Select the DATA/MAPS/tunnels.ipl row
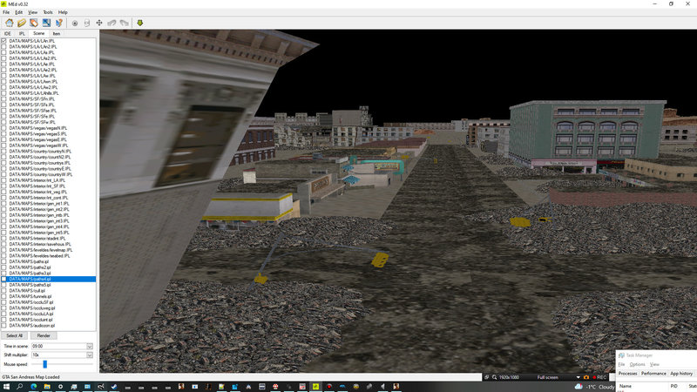 point(49,296)
